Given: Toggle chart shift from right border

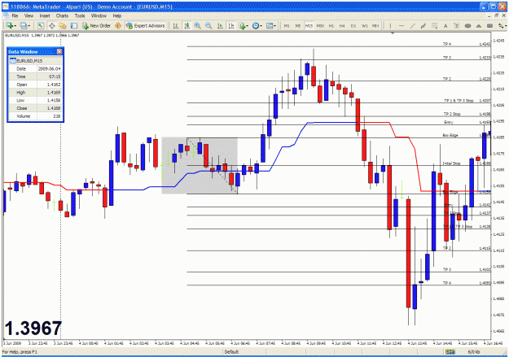Looking at the screenshot, I should pyautogui.click(x=230, y=25).
